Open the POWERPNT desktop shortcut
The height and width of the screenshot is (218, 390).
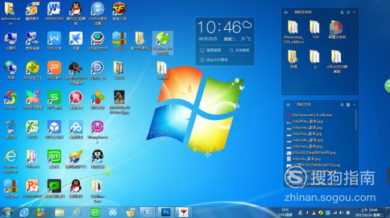coord(32,189)
